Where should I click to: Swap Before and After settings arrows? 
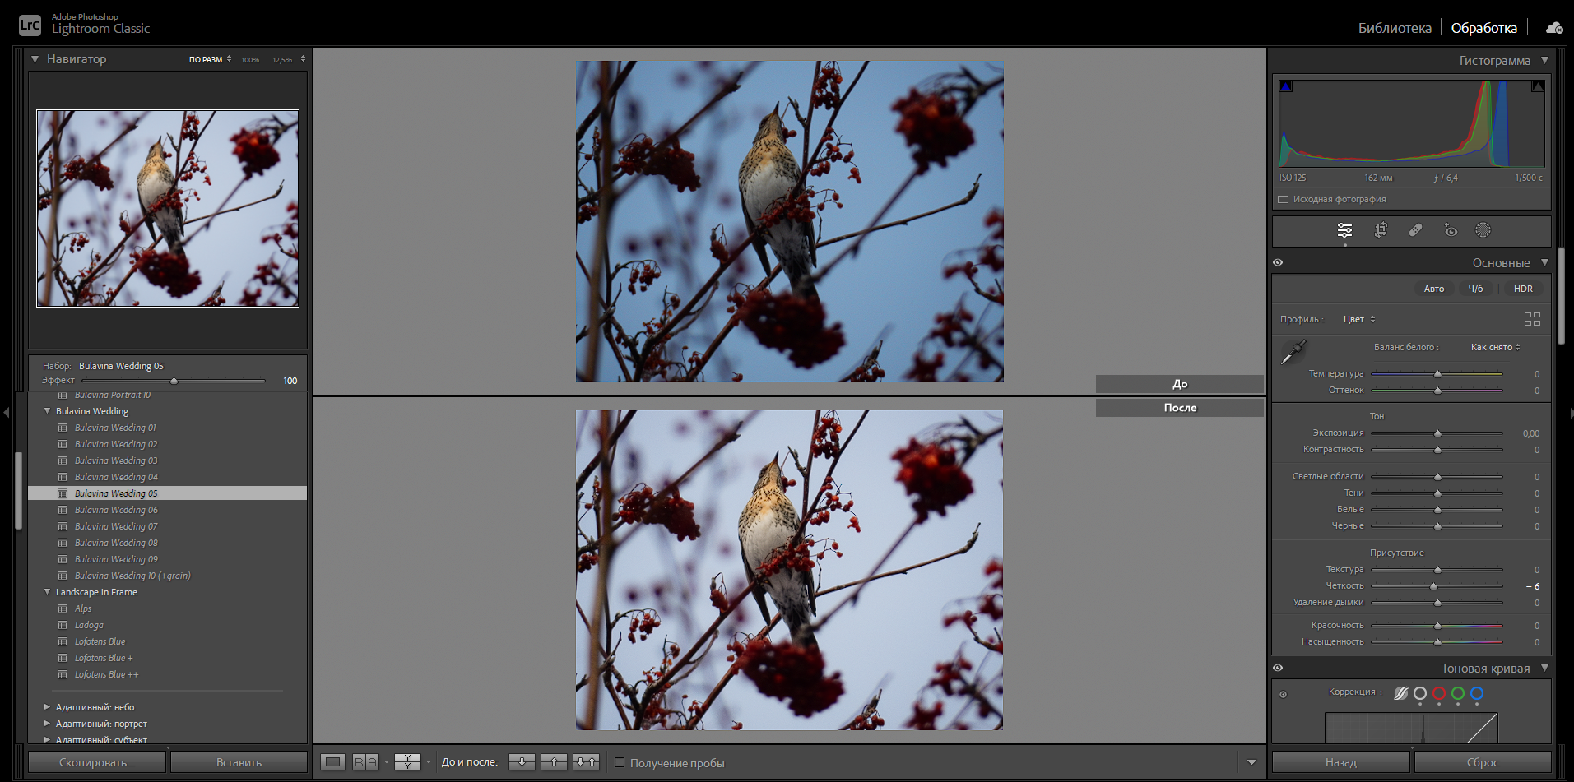coord(586,762)
